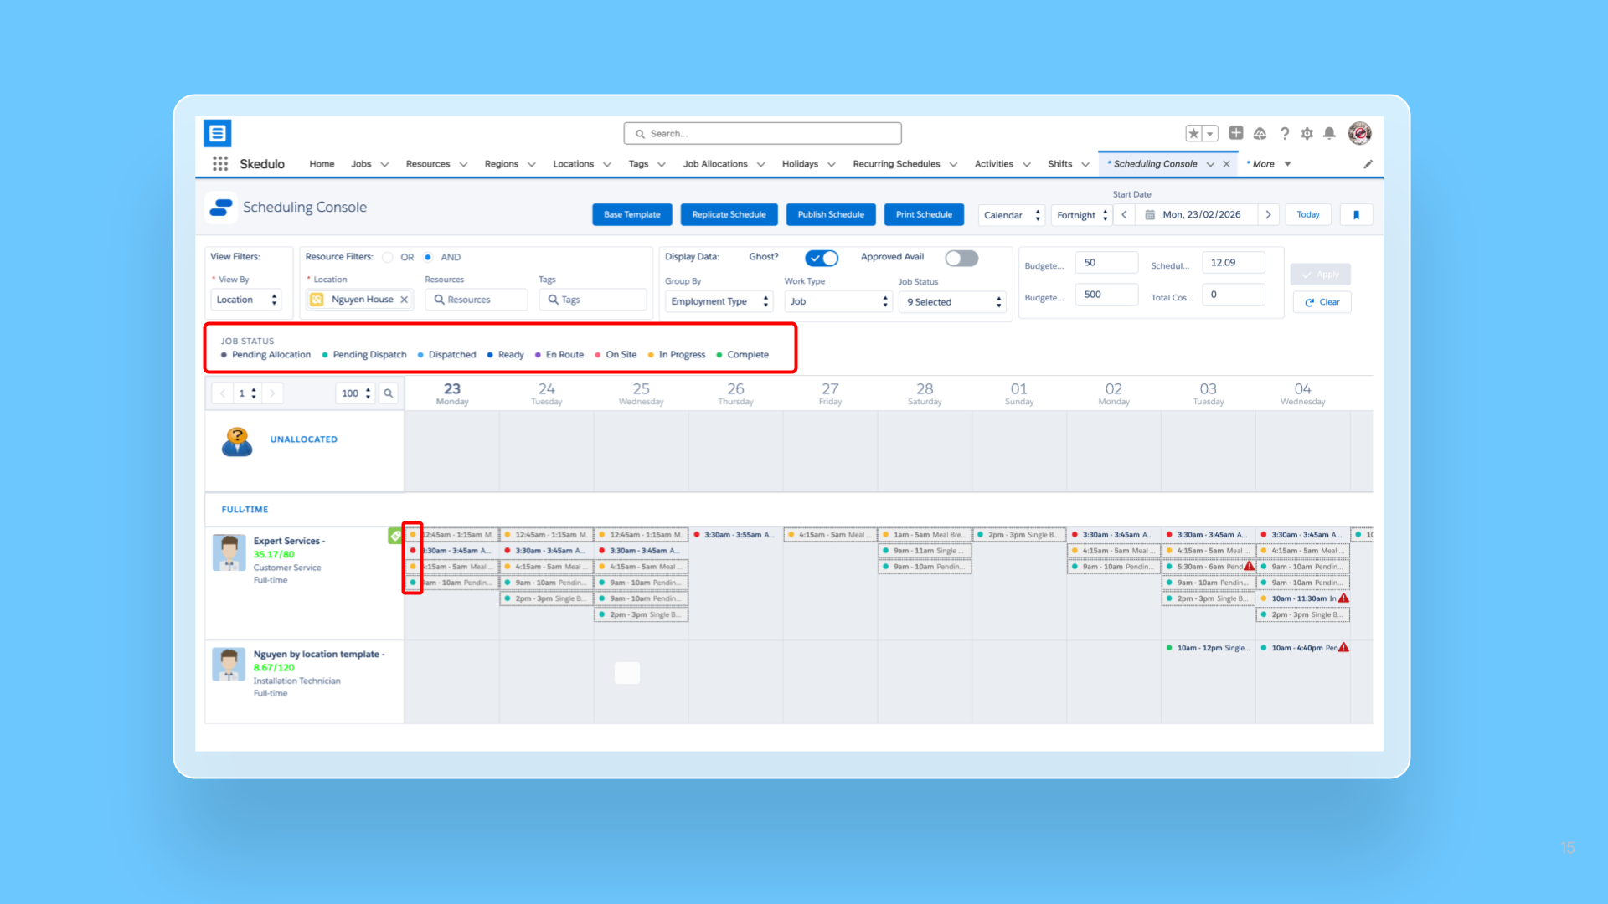The height and width of the screenshot is (904, 1608).
Task: Expand the Job Status 9 Selected dropdown
Action: [953, 302]
